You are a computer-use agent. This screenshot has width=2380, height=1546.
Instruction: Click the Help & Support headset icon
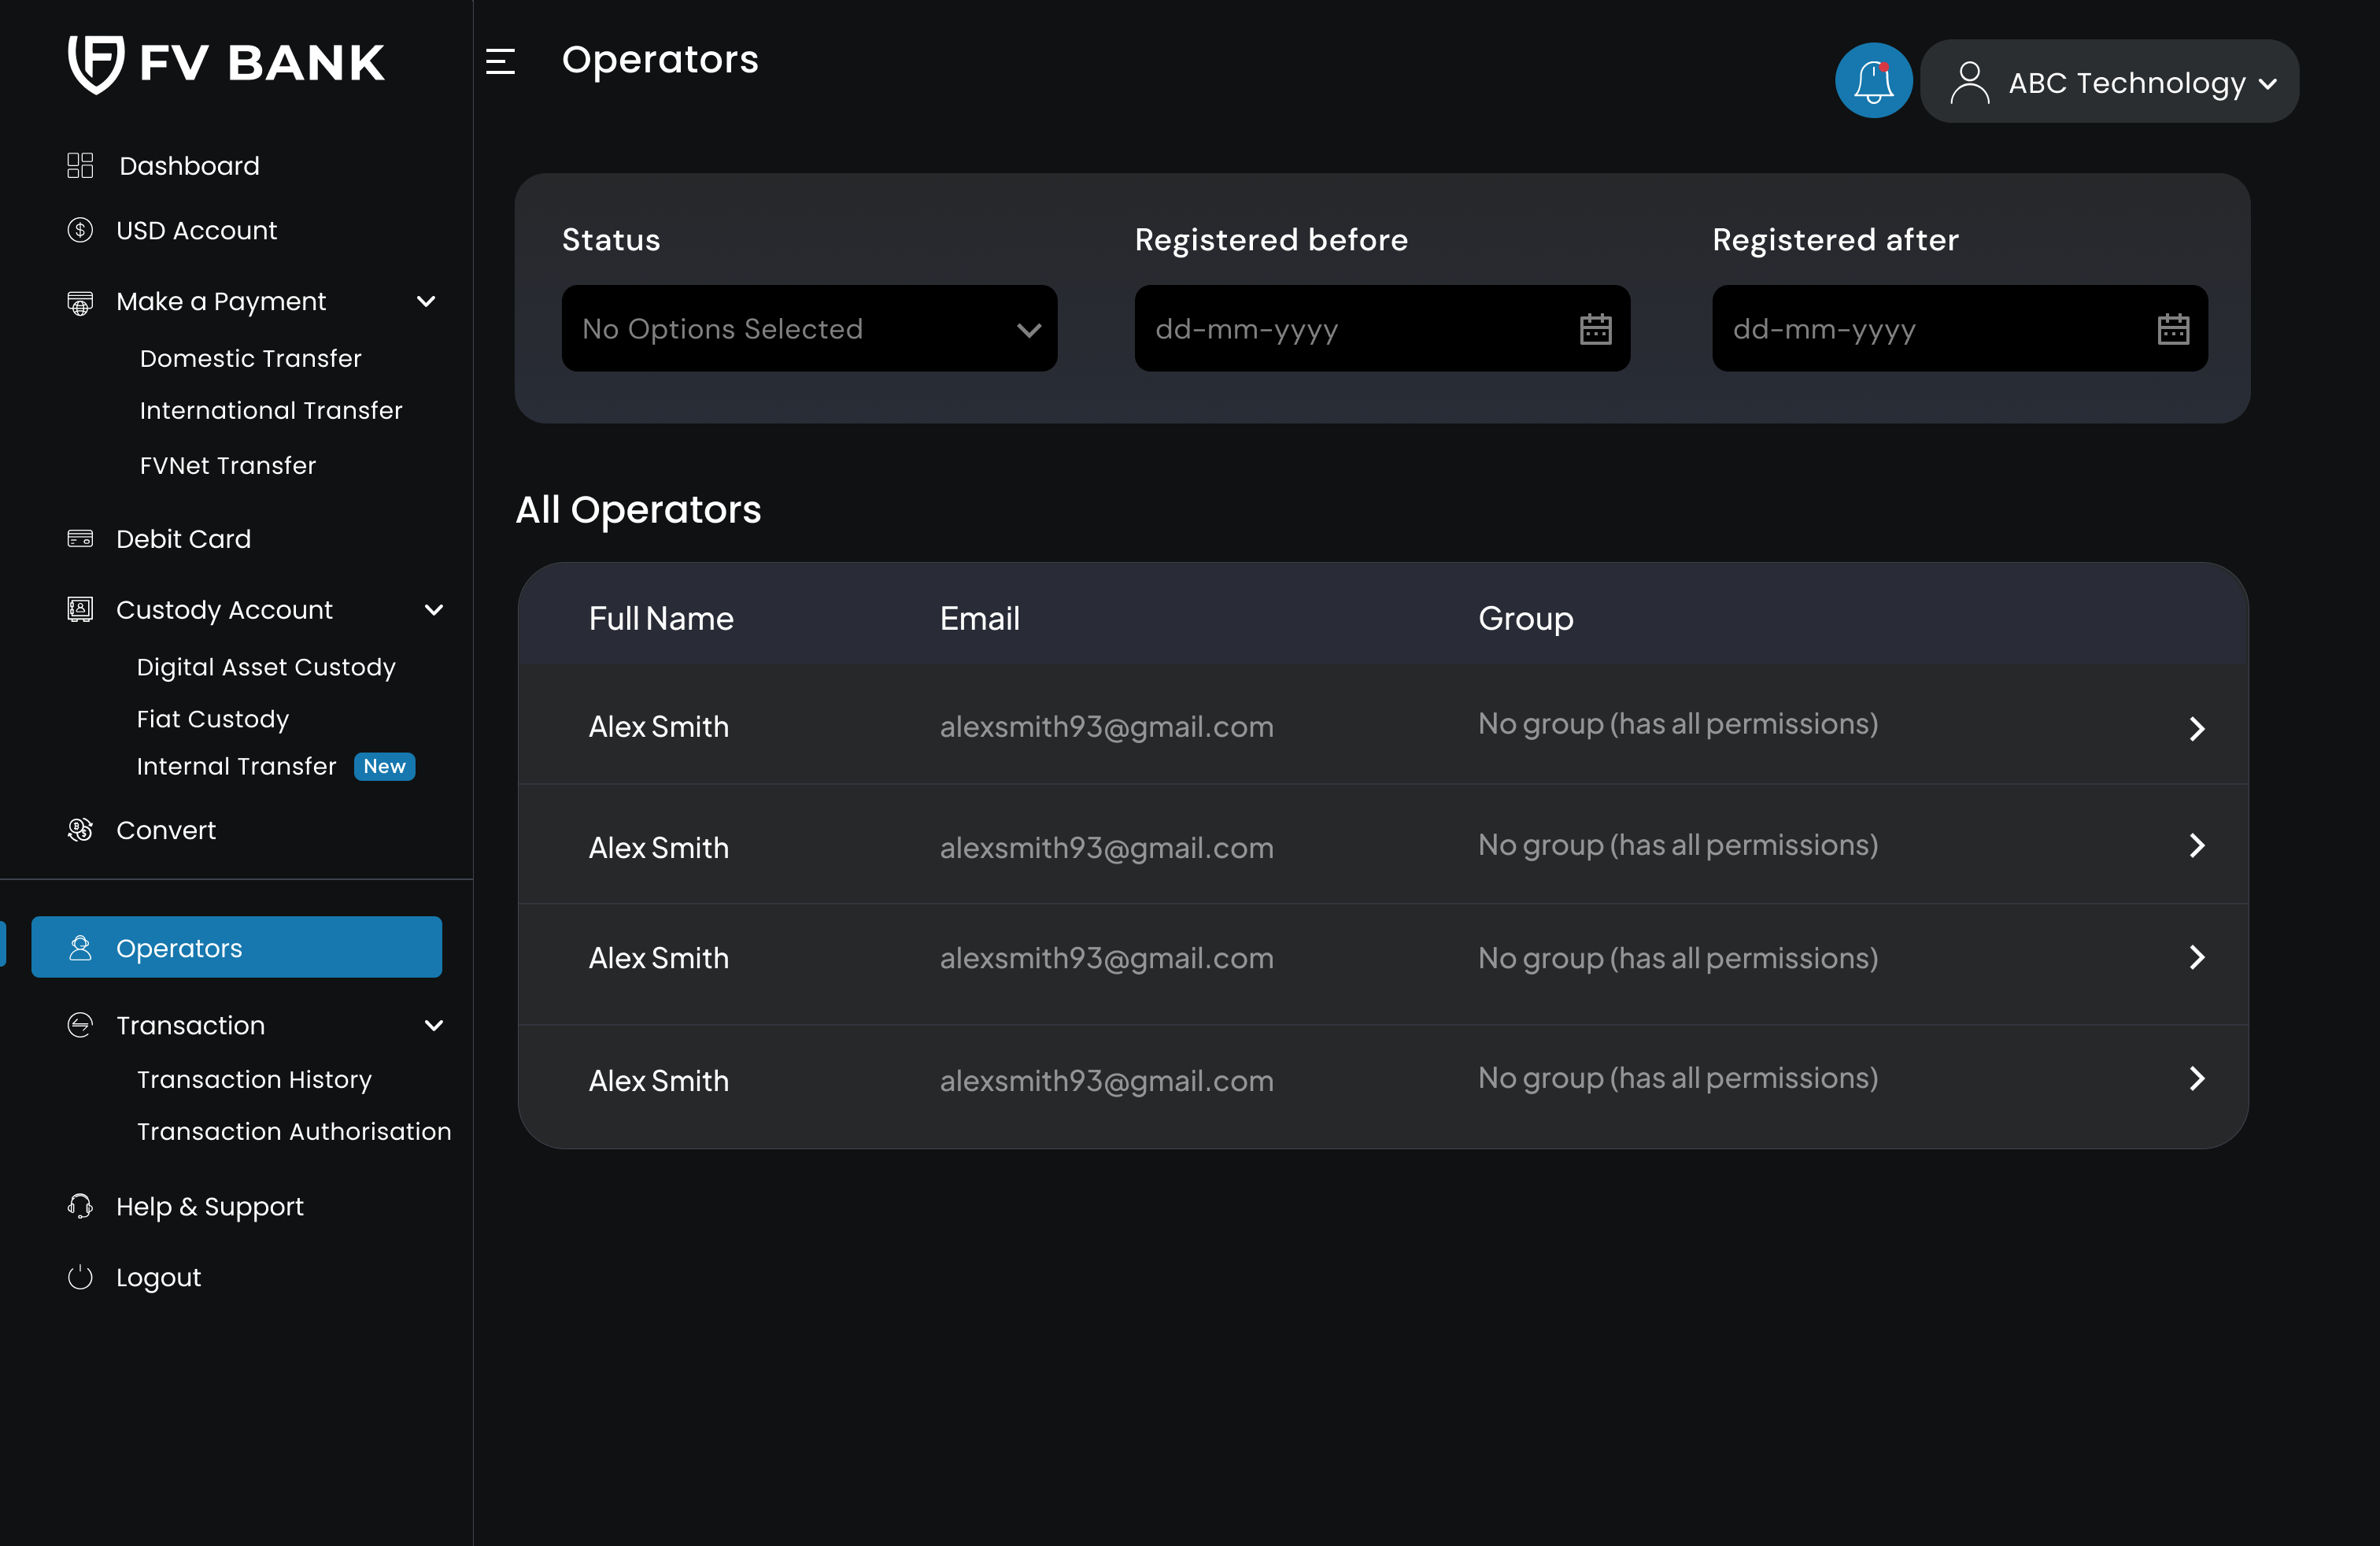point(80,1206)
